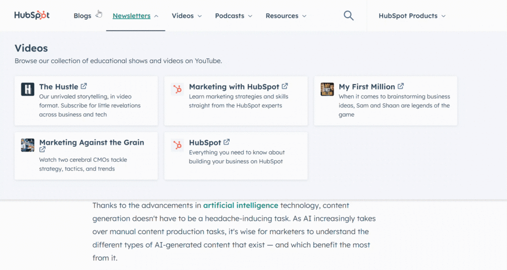The height and width of the screenshot is (270, 507).
Task: Click the Marketing Against the Grain thumbnail
Action: click(28, 145)
